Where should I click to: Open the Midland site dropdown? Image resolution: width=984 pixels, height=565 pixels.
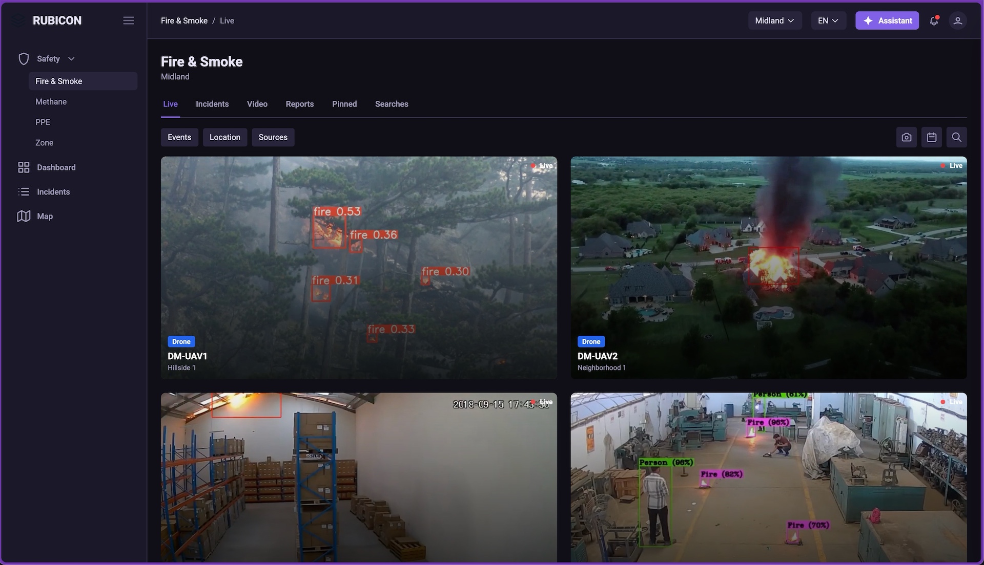[775, 20]
